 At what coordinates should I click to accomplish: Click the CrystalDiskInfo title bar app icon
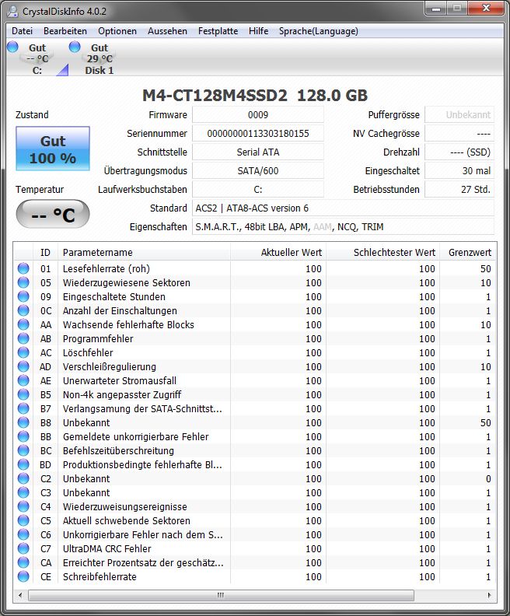point(13,11)
